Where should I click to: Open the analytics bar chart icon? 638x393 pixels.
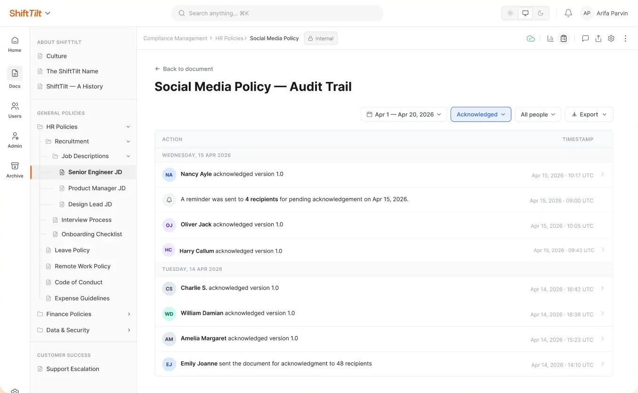[550, 39]
